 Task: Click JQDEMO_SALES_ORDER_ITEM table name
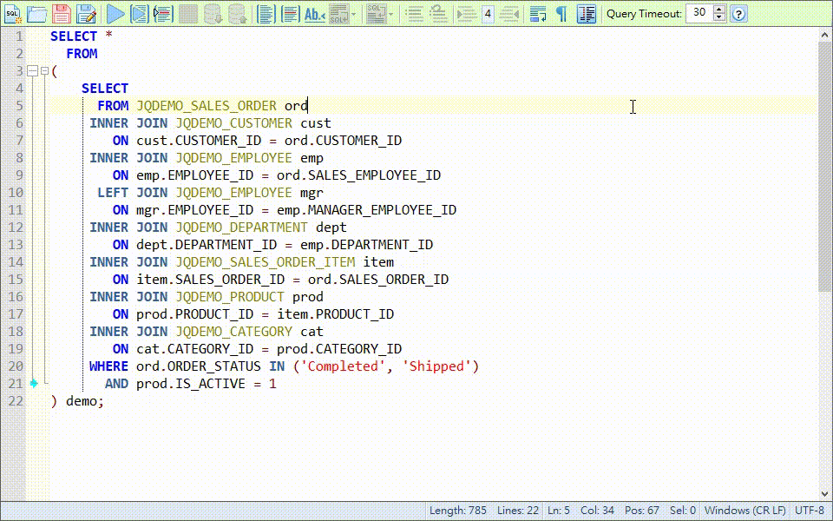tap(266, 262)
